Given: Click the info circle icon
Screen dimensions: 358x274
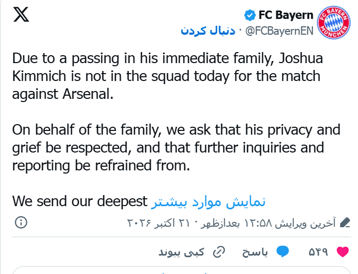Looking at the screenshot, I should pyautogui.click(x=21, y=222).
